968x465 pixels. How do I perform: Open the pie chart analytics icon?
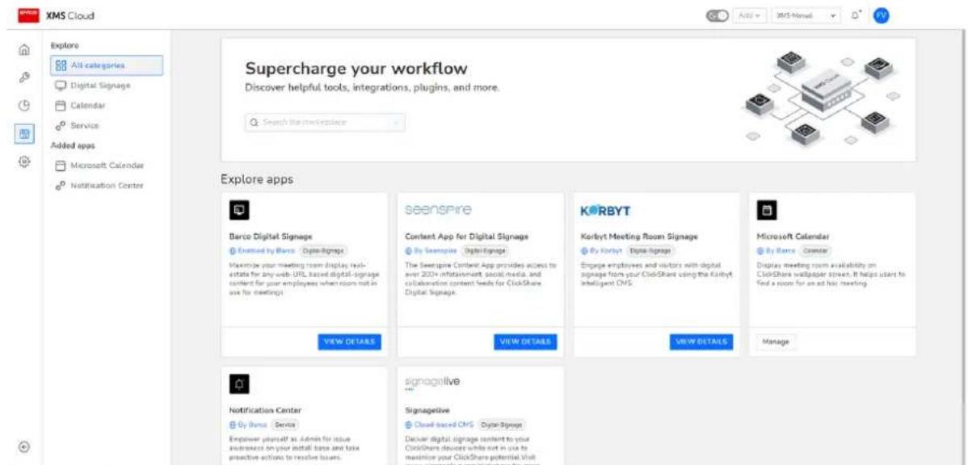[x=25, y=105]
